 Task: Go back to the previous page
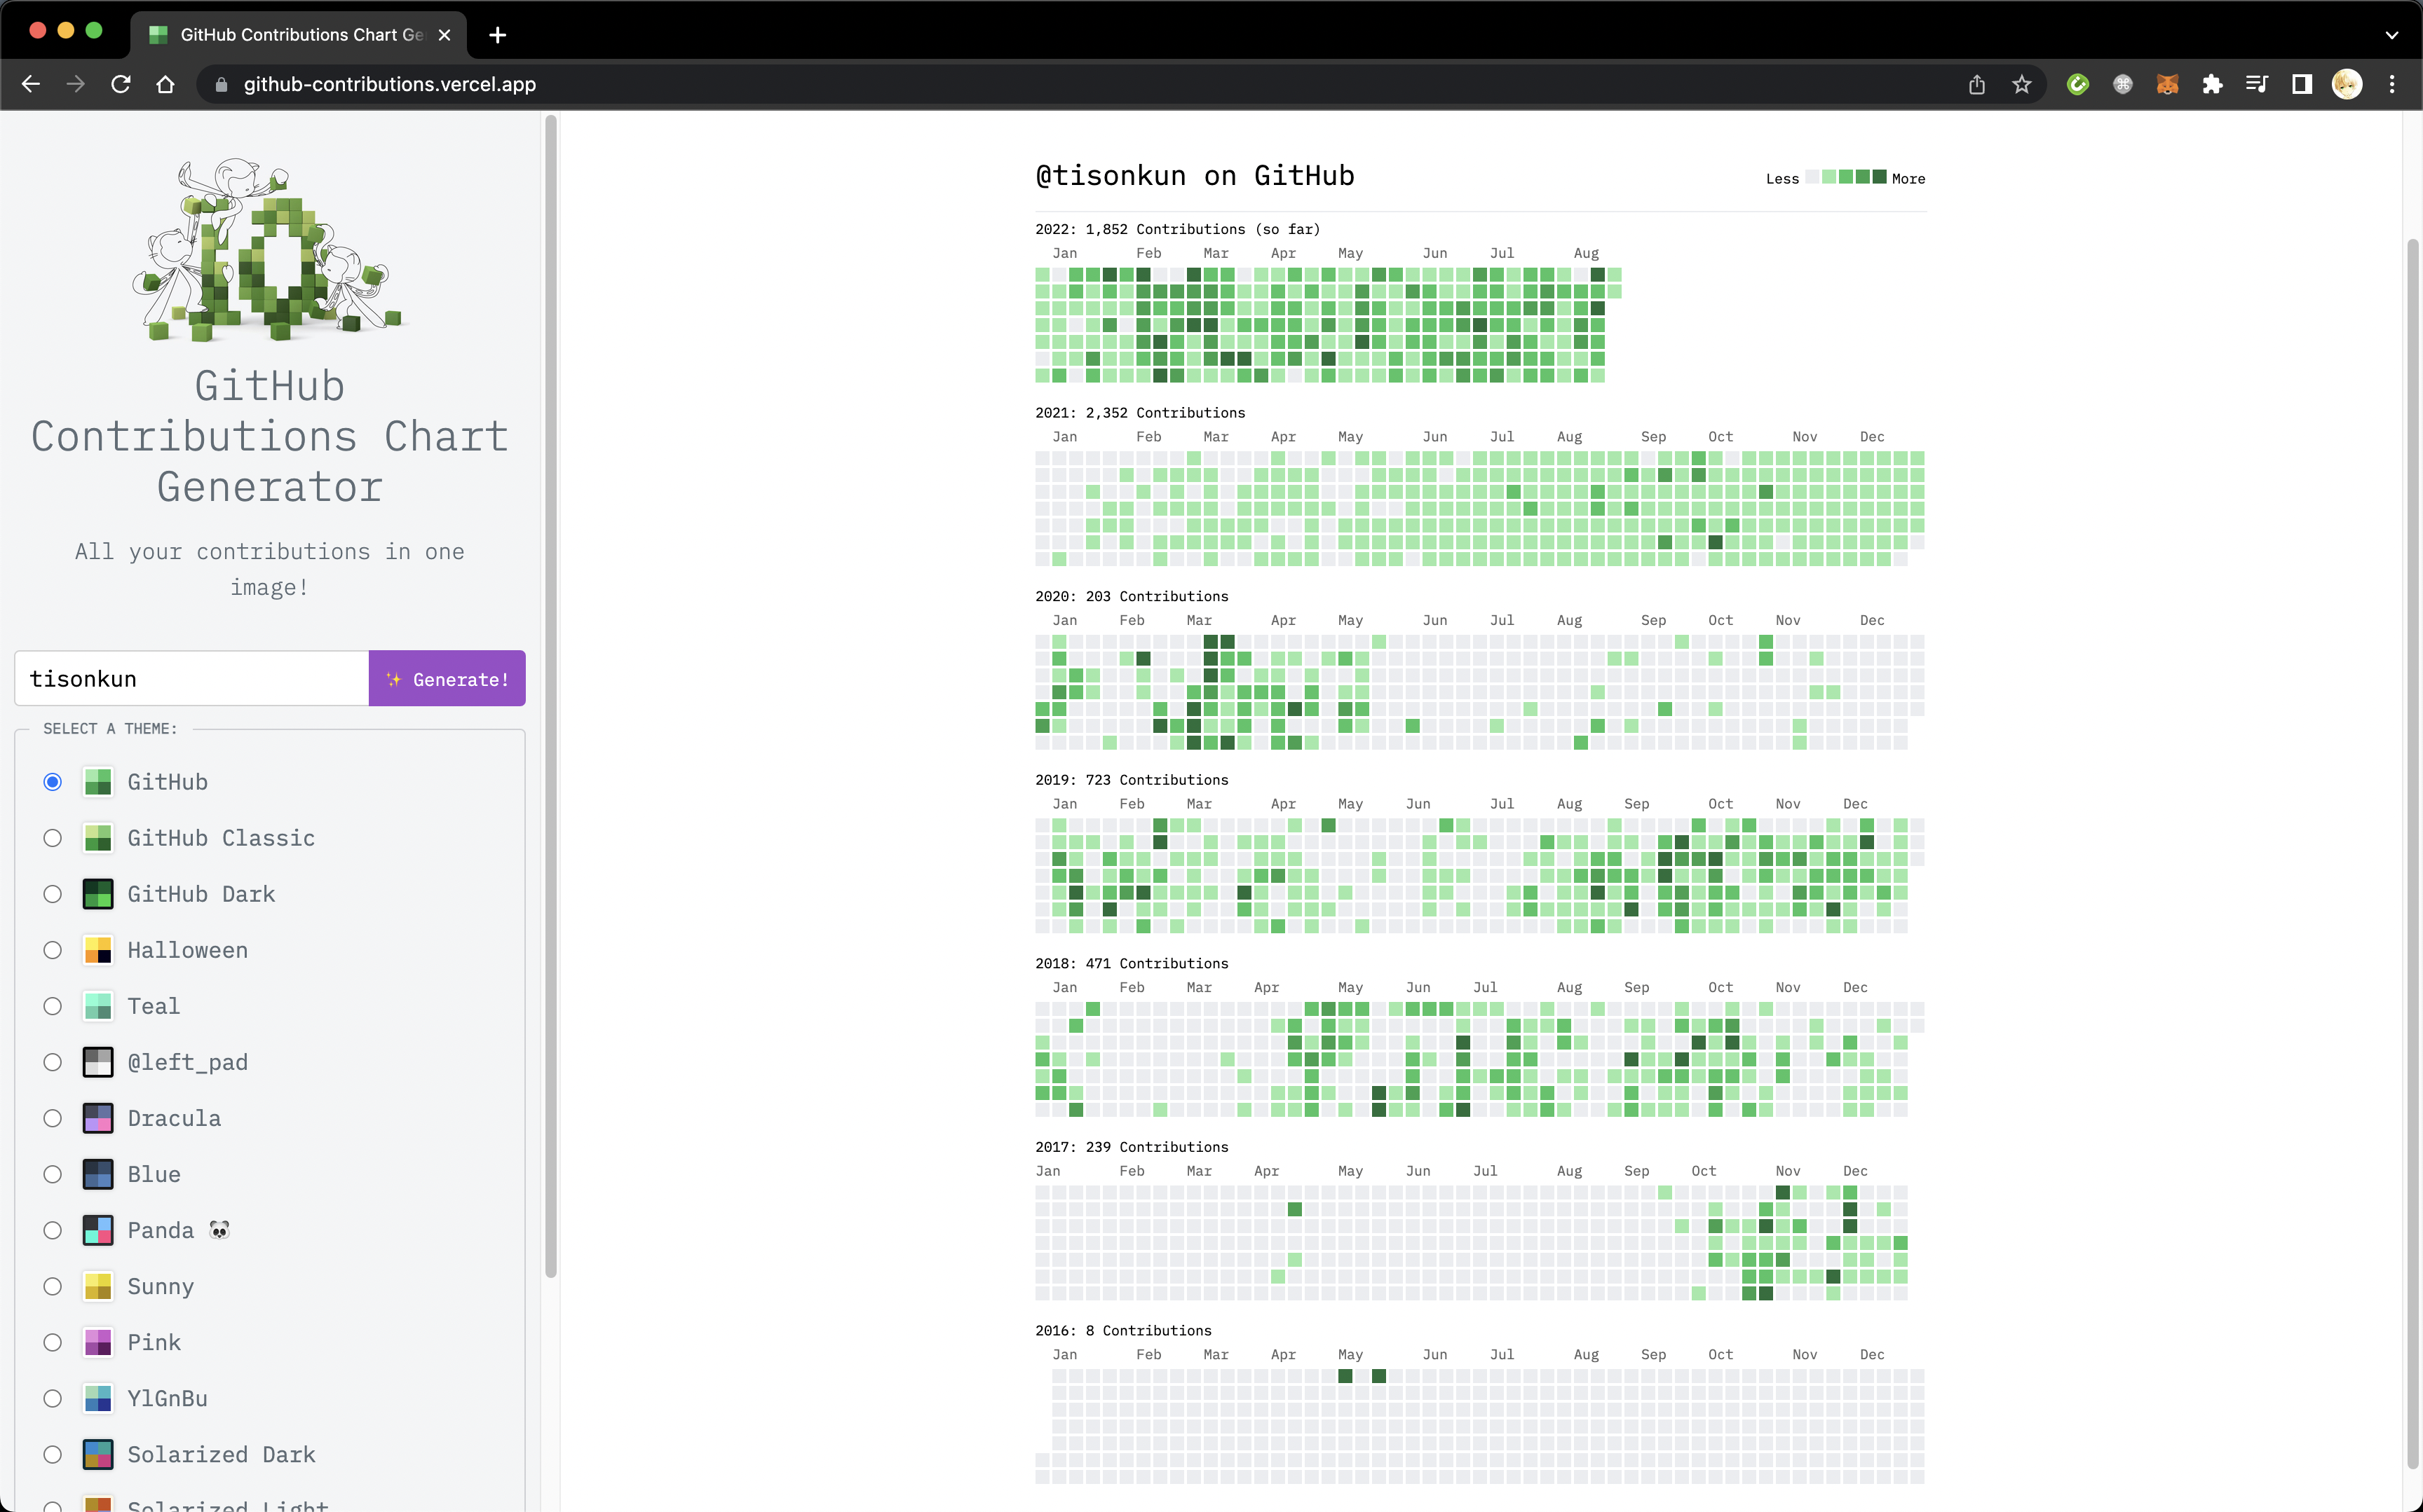pos(30,84)
